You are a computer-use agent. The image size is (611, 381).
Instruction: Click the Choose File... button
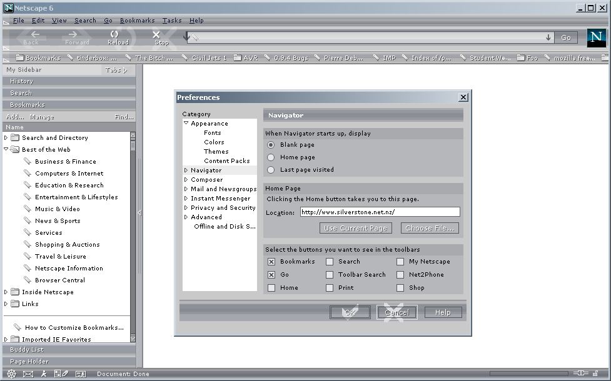(x=430, y=228)
